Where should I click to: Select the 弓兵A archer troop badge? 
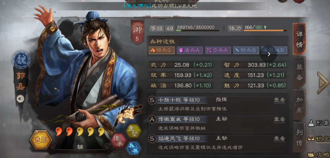(x=218, y=50)
